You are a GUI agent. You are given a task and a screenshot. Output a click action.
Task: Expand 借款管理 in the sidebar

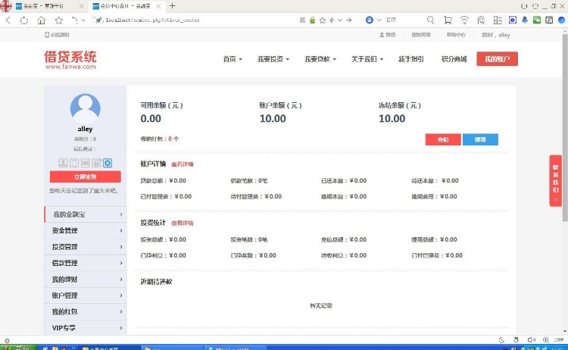pos(86,263)
